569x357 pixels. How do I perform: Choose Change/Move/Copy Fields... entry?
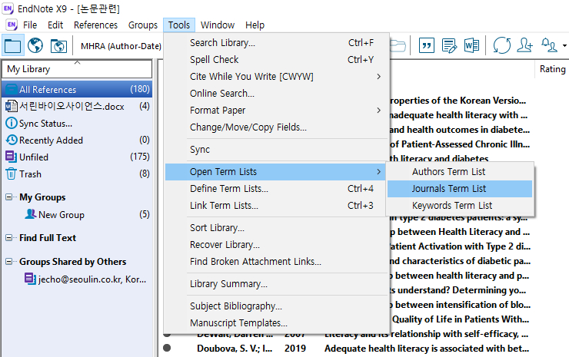click(x=278, y=127)
